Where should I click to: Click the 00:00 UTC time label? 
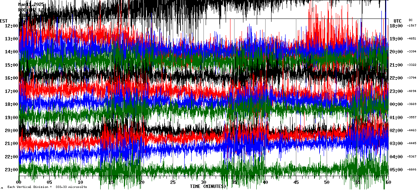tap(396, 104)
